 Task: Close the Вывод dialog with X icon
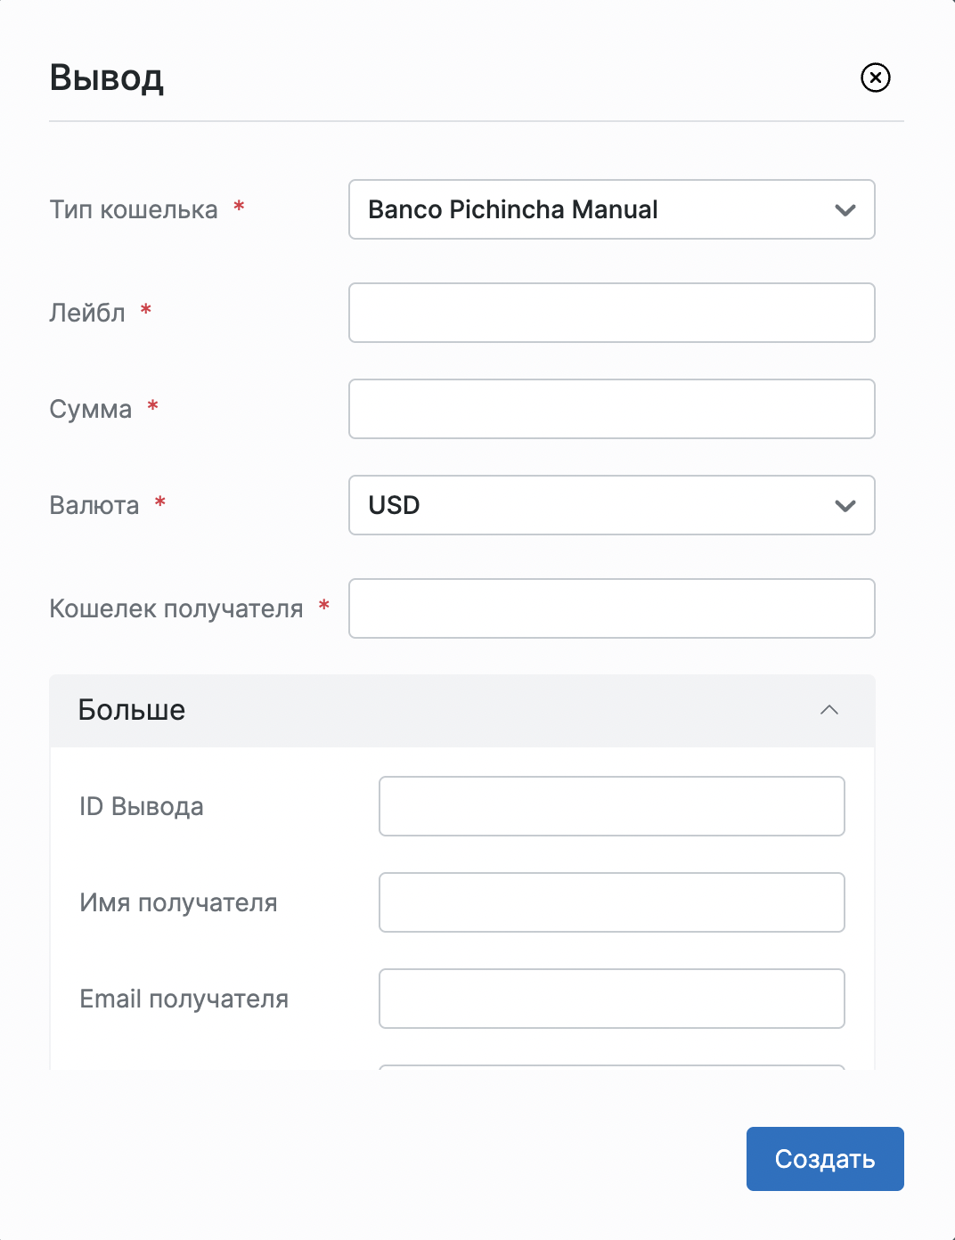tap(876, 77)
